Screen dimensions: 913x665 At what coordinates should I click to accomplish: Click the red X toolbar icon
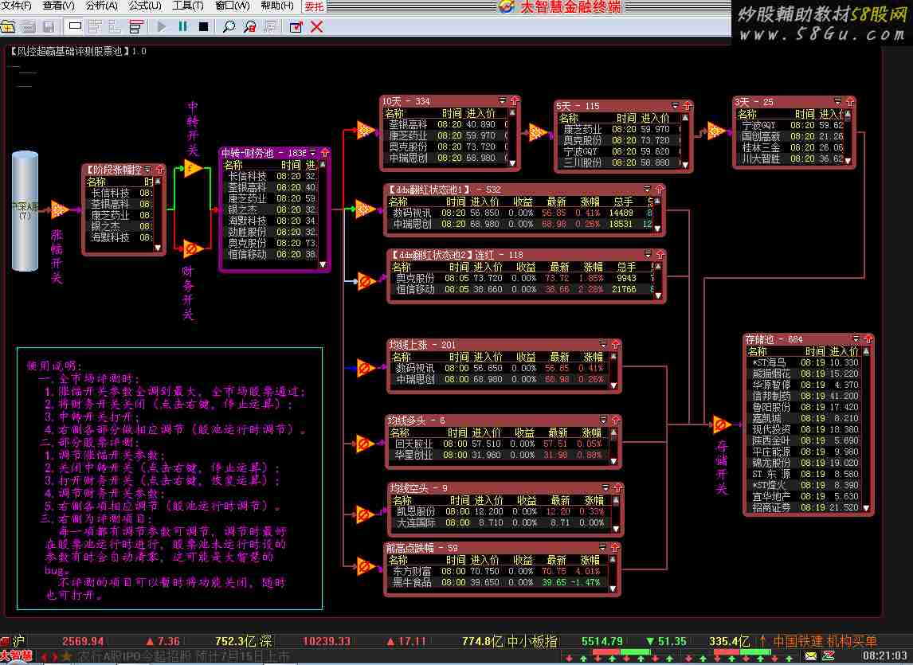pyautogui.click(x=316, y=27)
